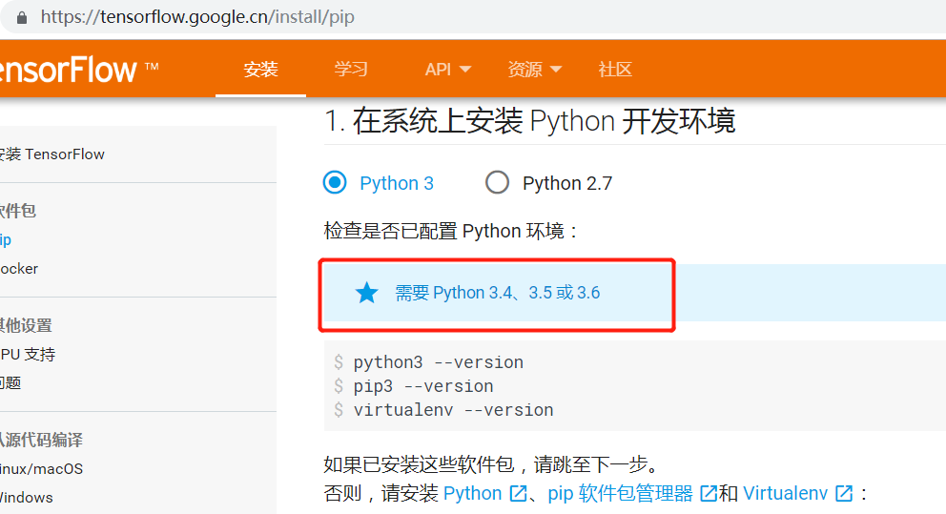The height and width of the screenshot is (514, 946).
Task: Click the TensorFlow logo
Action: [x=78, y=70]
